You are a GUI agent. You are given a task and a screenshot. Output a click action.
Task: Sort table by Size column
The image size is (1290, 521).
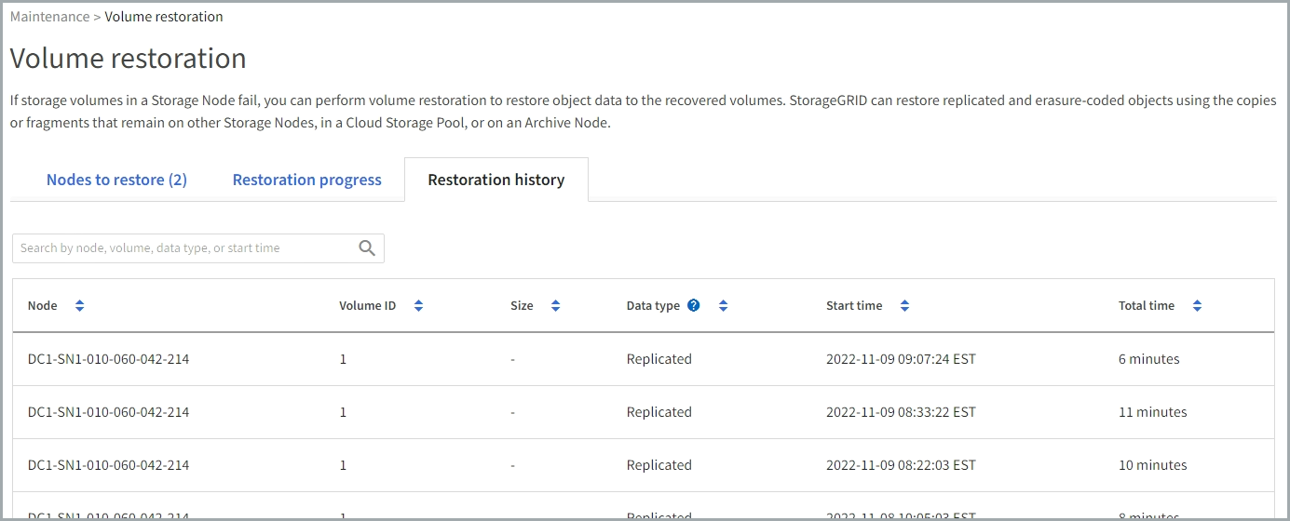click(555, 306)
